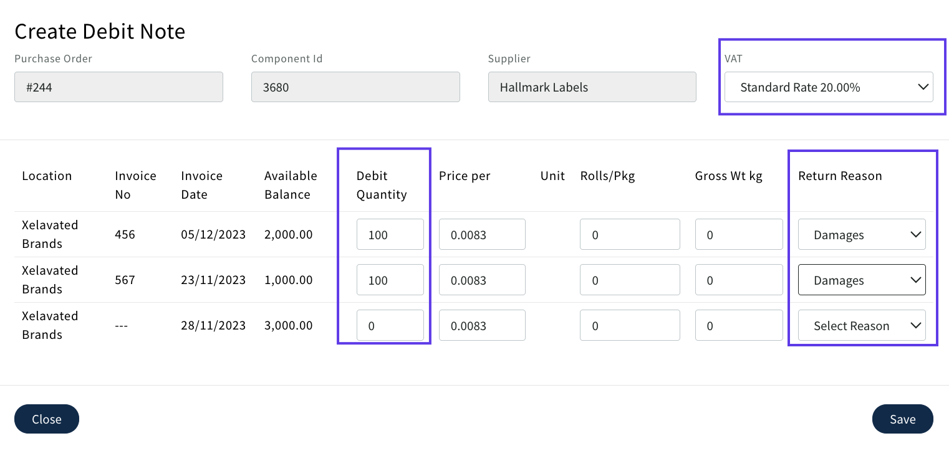The image size is (949, 451).
Task: Click Price per field for invoice 567
Action: pyautogui.click(x=482, y=280)
